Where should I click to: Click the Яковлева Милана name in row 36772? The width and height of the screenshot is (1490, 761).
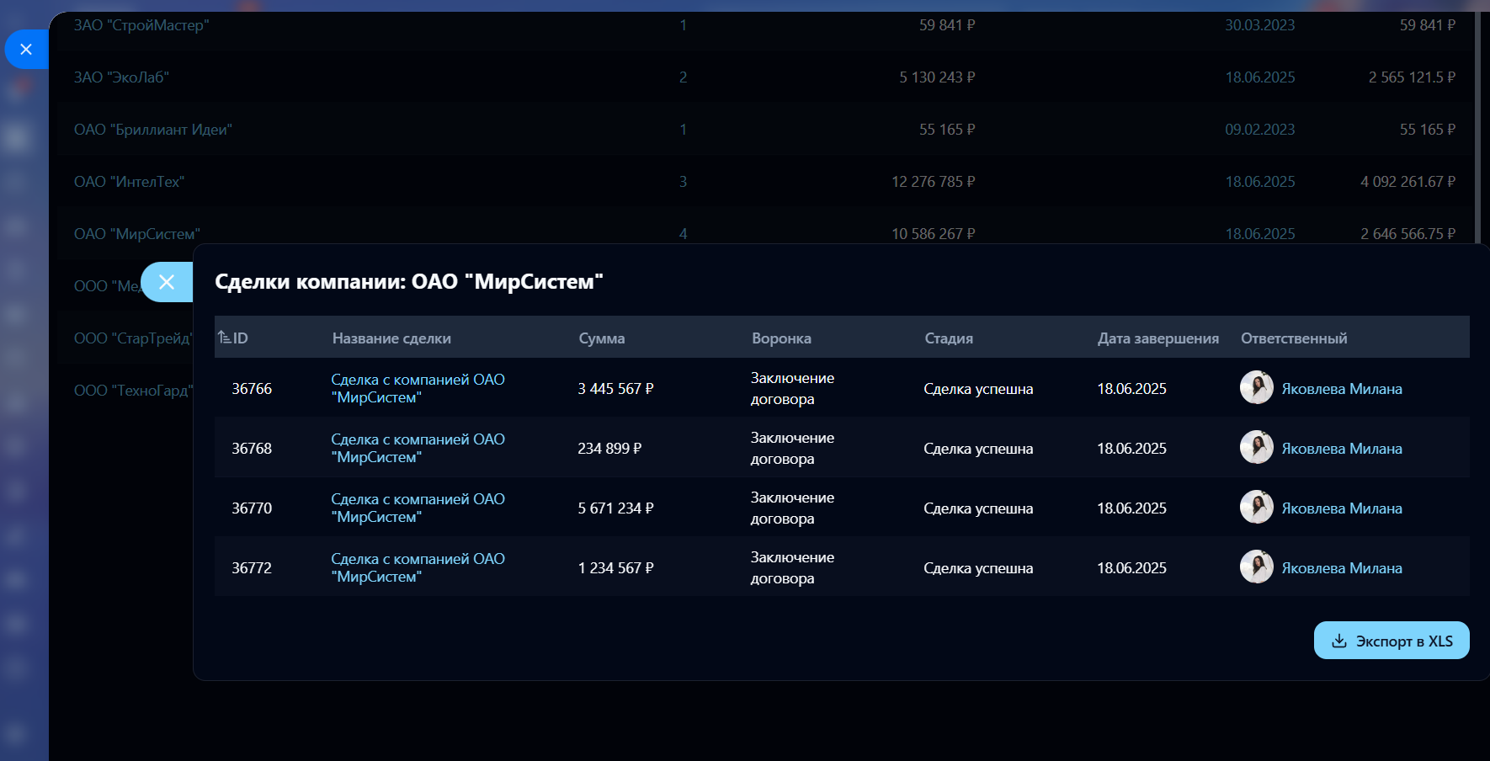pos(1341,568)
